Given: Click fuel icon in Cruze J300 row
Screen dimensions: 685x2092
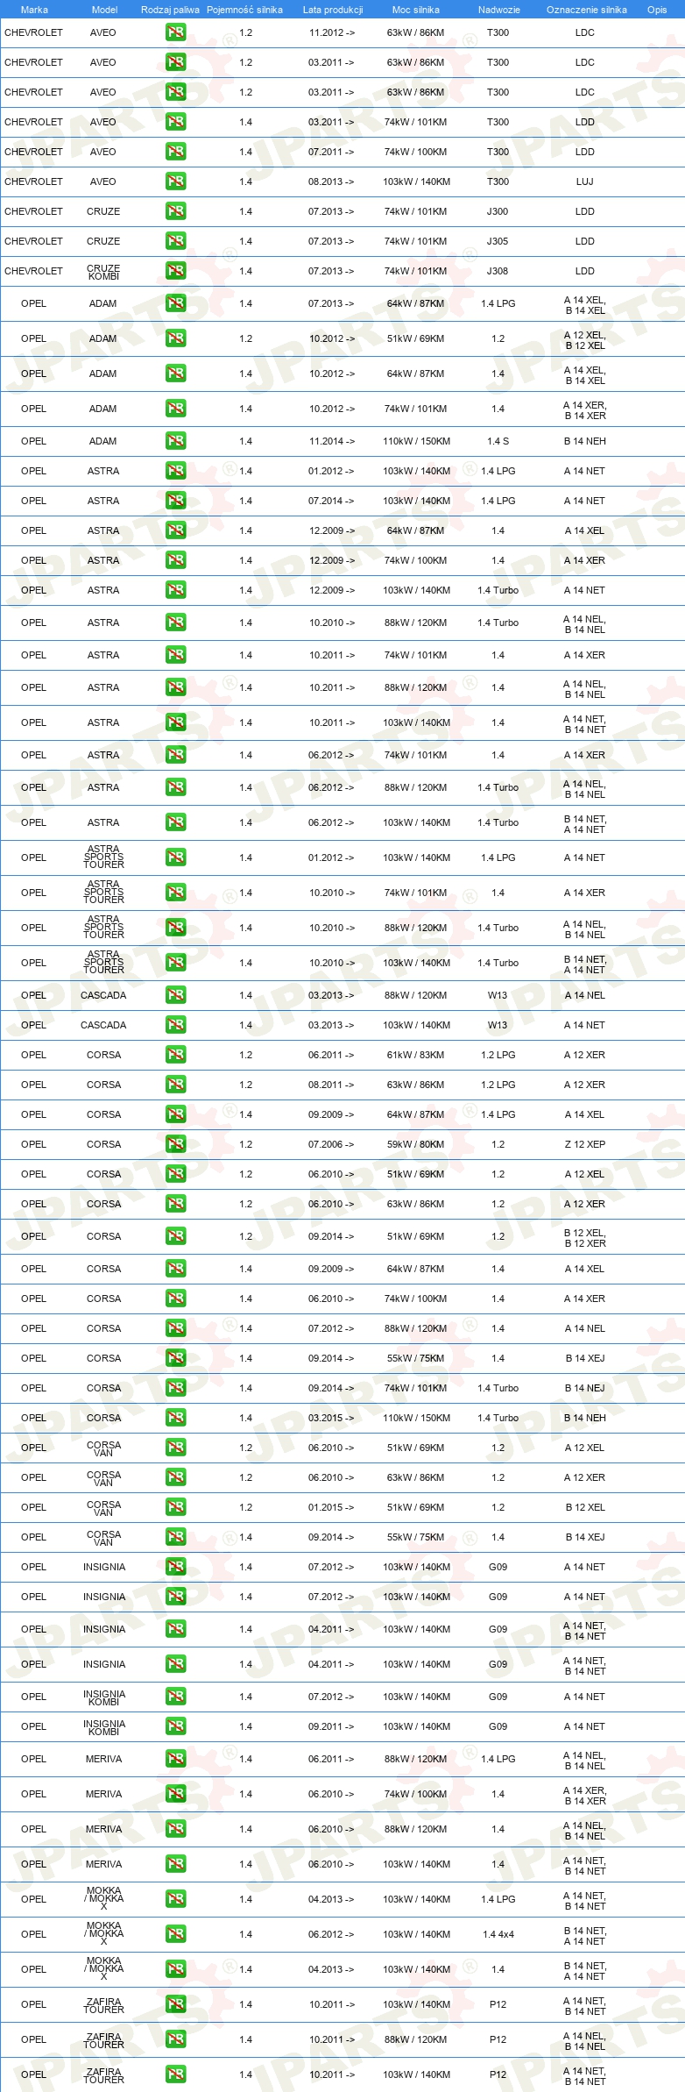Looking at the screenshot, I should point(175,211).
